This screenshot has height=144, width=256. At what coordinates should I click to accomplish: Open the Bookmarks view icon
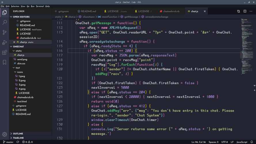[5, 62]
